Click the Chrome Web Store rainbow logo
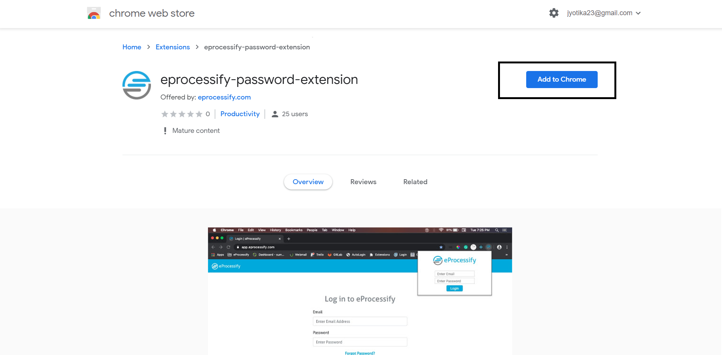Image resolution: width=722 pixels, height=355 pixels. click(x=94, y=13)
